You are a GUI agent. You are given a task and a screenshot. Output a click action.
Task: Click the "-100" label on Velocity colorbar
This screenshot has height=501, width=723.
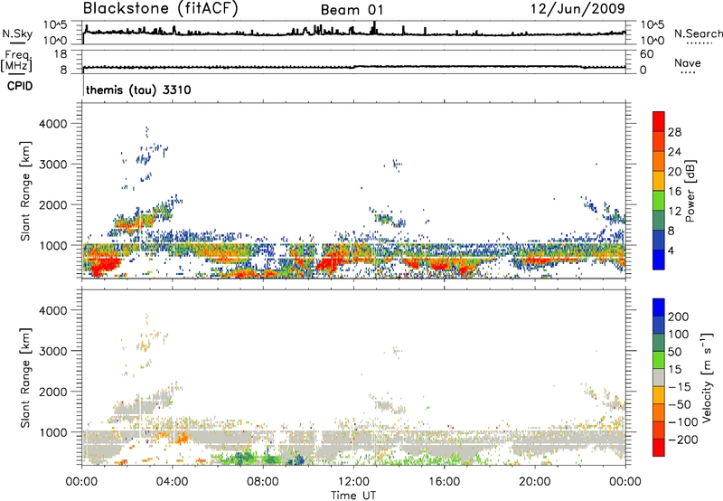(683, 422)
